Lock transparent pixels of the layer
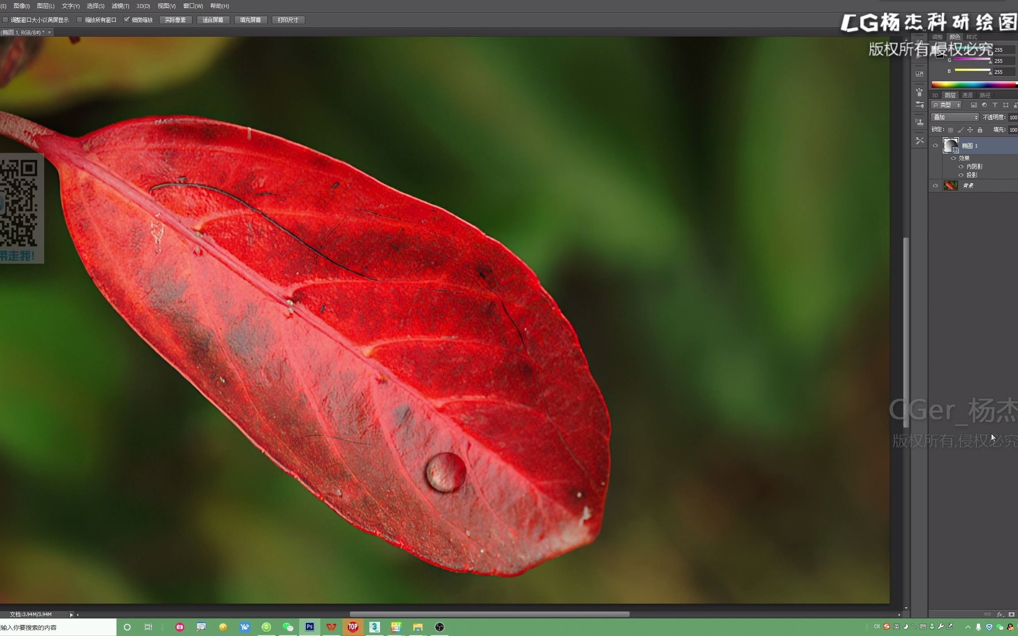1018x636 pixels. (950, 130)
